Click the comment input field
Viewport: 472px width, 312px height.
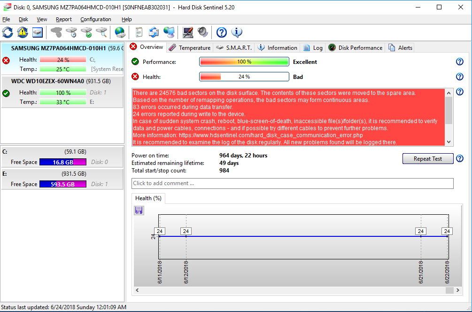pyautogui.click(x=292, y=183)
